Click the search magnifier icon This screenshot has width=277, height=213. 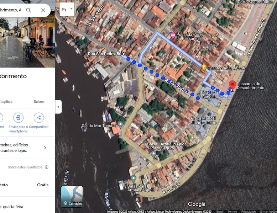tap(29, 10)
